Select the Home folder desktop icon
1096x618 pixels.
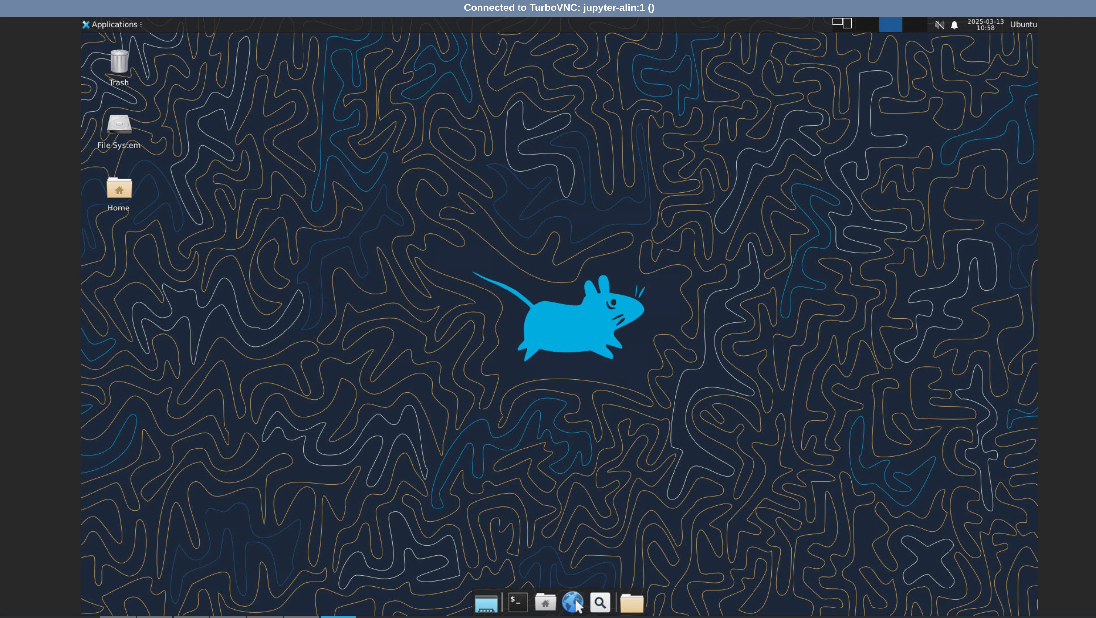click(119, 188)
